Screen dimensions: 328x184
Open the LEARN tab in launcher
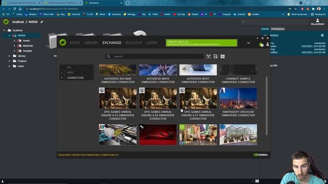(152, 43)
